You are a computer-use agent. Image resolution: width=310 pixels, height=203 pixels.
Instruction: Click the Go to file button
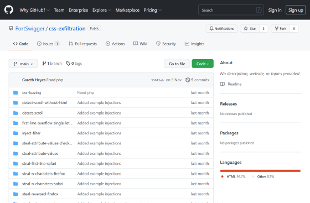point(177,64)
